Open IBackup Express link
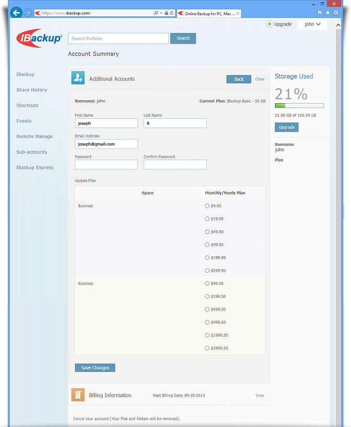Viewport: 351px width, 427px height. [x=35, y=167]
